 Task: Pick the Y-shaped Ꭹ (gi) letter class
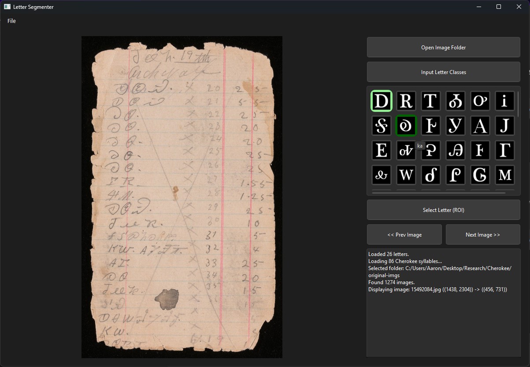click(x=455, y=126)
